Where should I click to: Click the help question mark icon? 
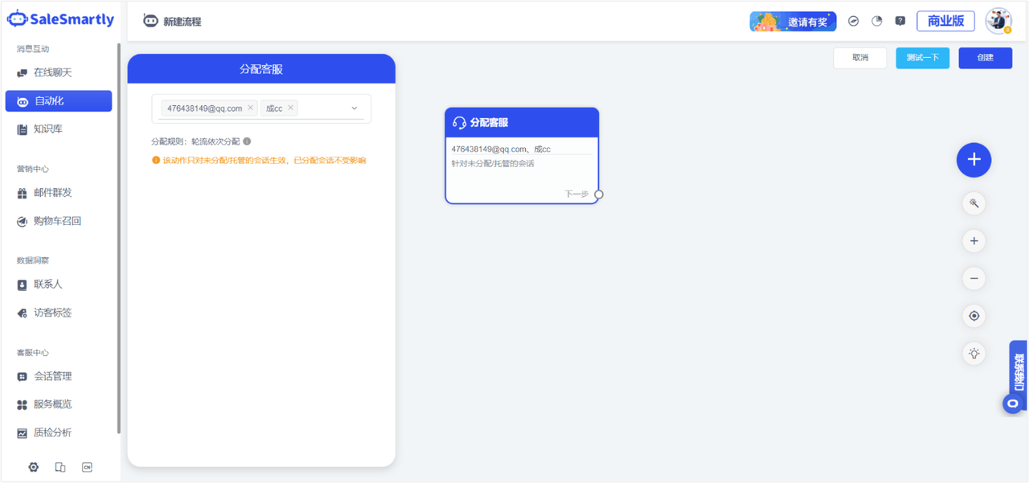click(x=900, y=22)
